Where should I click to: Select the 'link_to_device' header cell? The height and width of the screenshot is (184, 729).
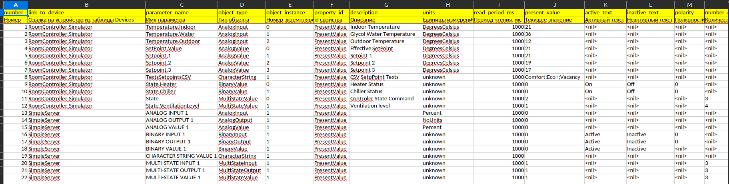[x=86, y=12]
